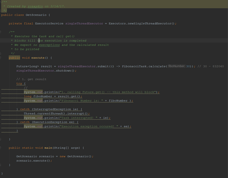Screen dimensions: 228x178
Task: Click the 'class' keyword
Action: tap(19, 15)
